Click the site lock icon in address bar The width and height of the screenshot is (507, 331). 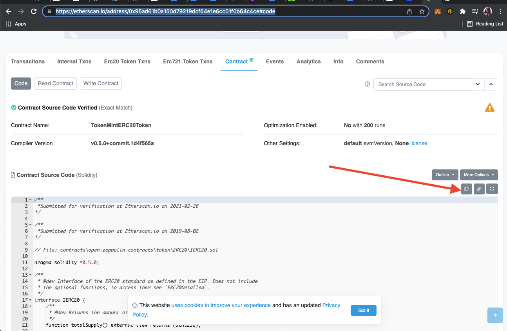[49, 12]
